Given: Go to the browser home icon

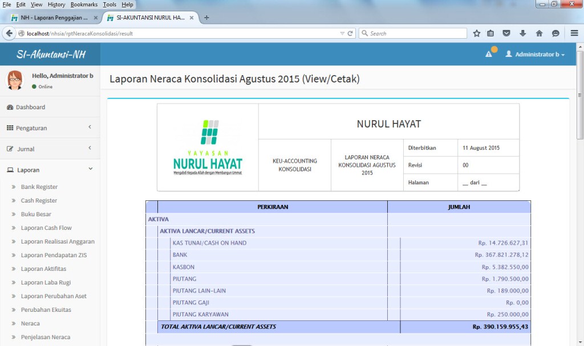Looking at the screenshot, I should pyautogui.click(x=539, y=34).
